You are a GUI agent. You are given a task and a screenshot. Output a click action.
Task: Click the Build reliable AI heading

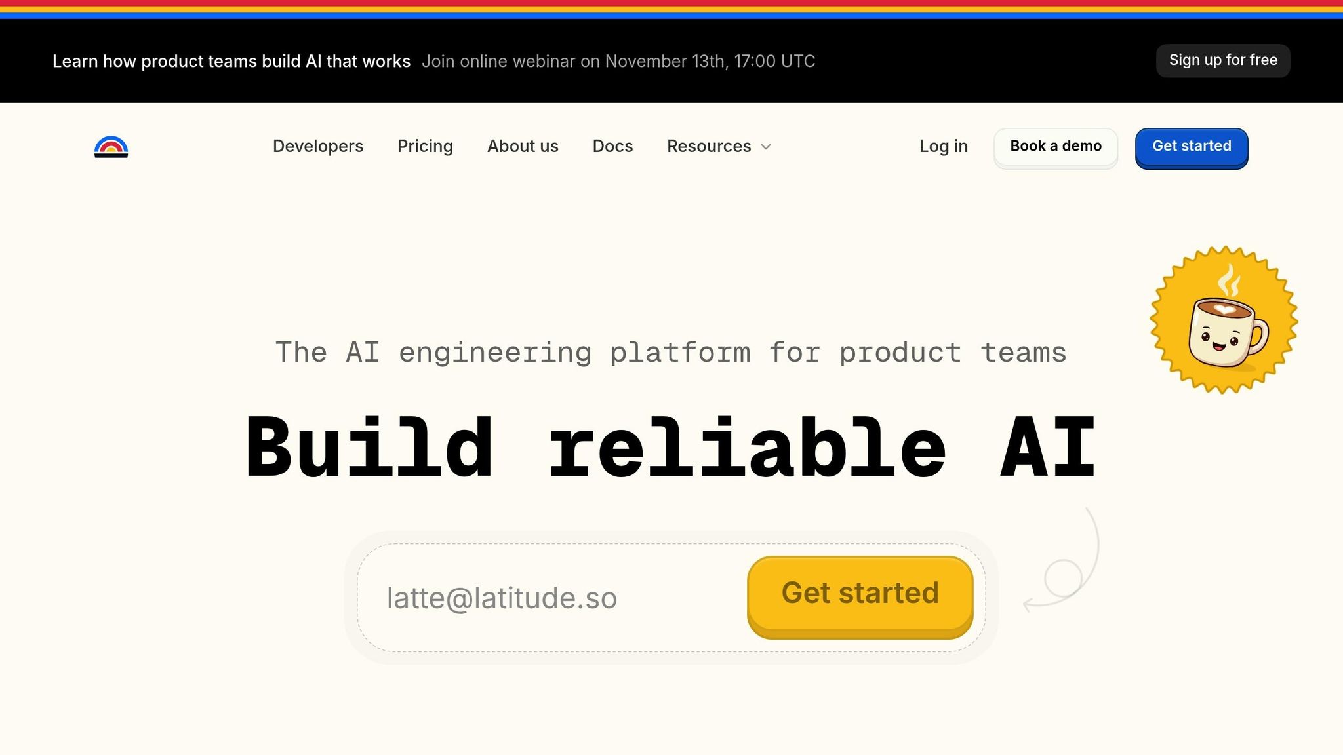click(x=671, y=448)
